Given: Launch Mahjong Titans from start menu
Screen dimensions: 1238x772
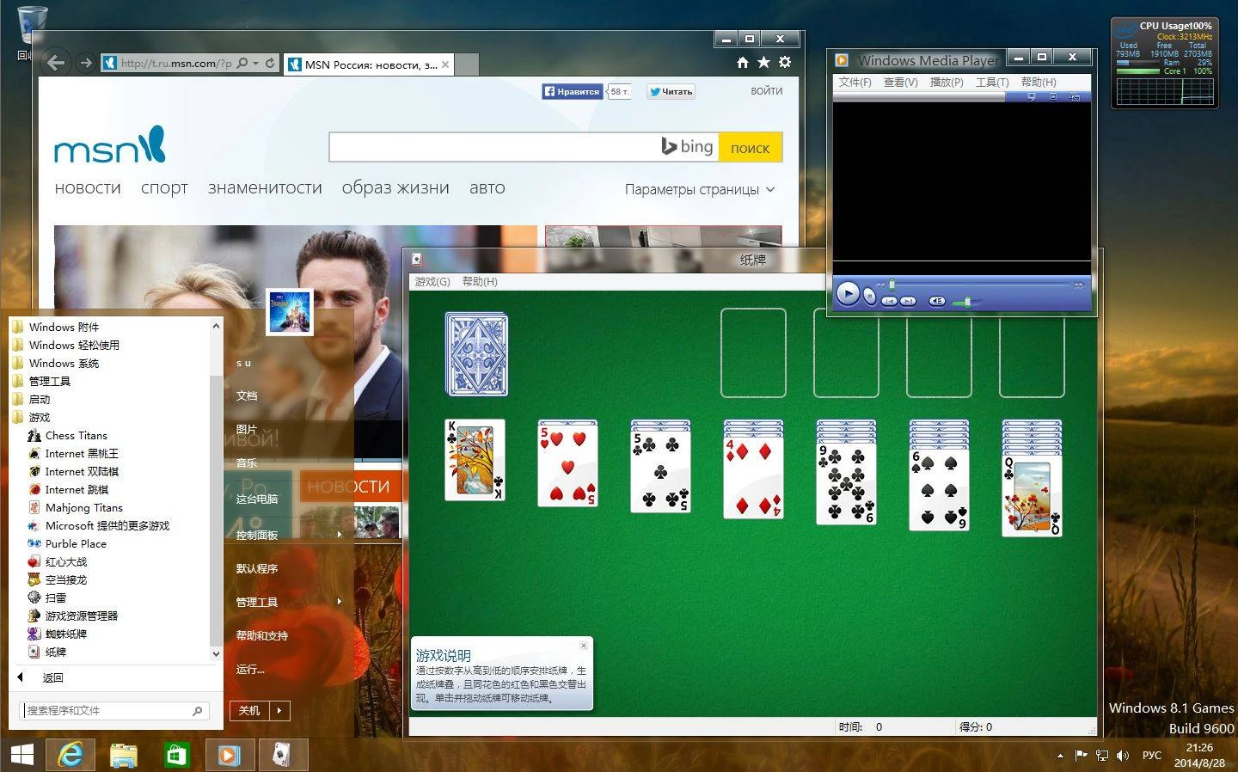Looking at the screenshot, I should tap(76, 508).
